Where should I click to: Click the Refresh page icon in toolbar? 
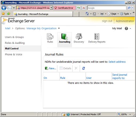pyautogui.click(x=79, y=8)
